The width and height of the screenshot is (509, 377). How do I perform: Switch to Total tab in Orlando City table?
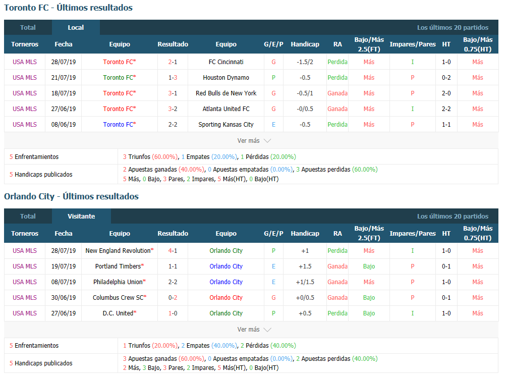pos(28,217)
